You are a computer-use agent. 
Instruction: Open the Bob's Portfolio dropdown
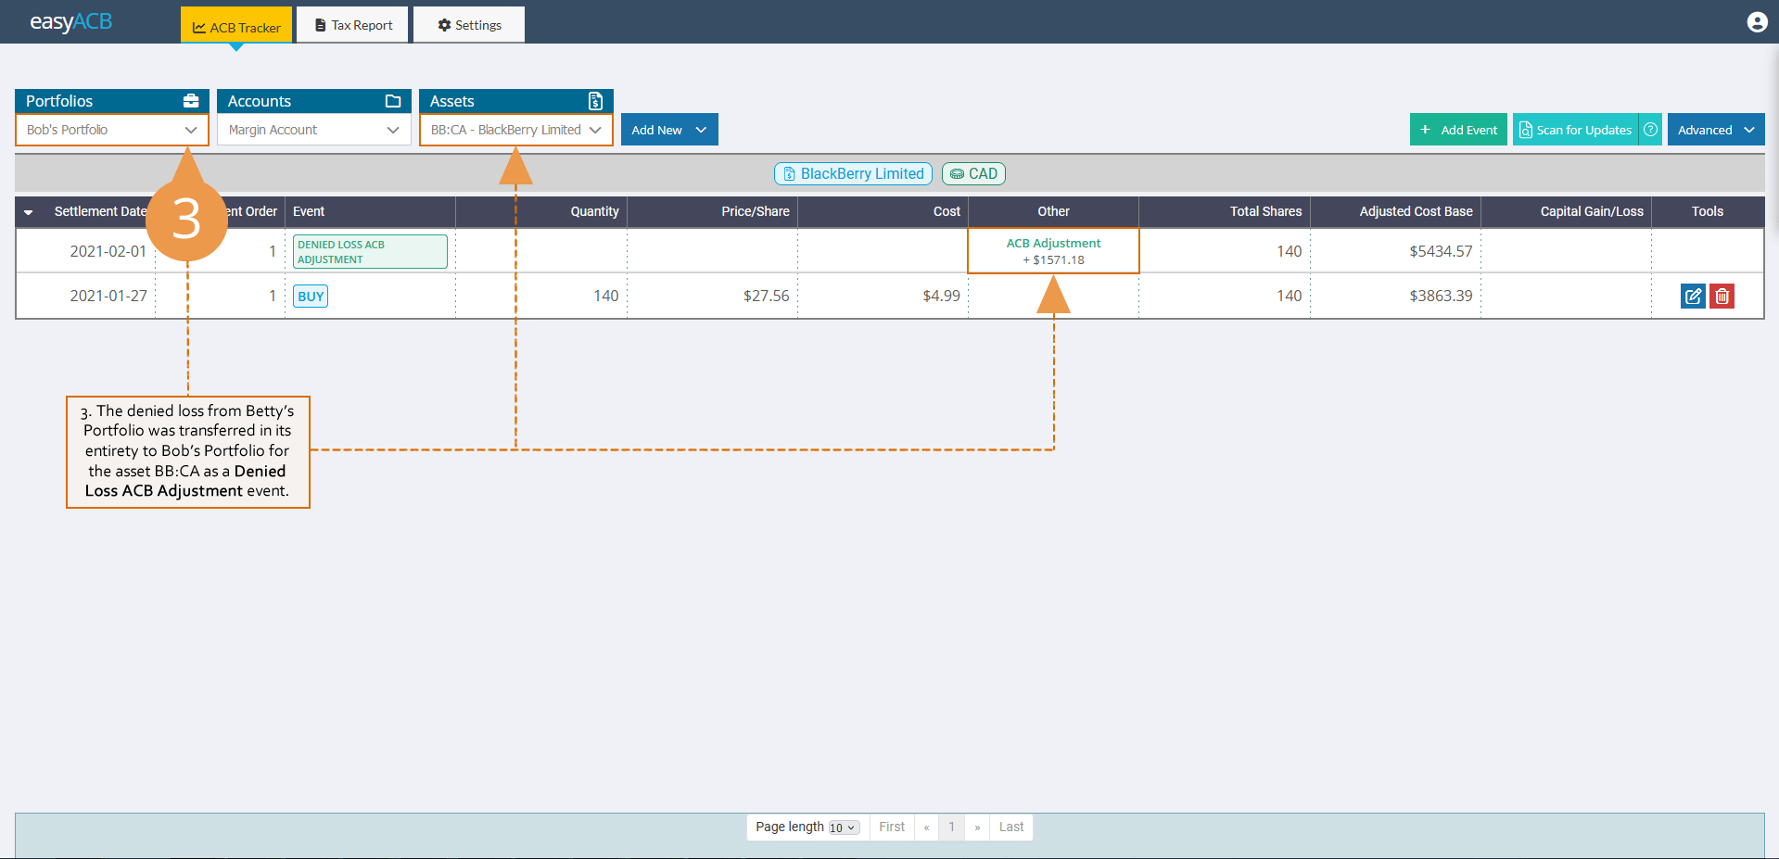pos(110,130)
